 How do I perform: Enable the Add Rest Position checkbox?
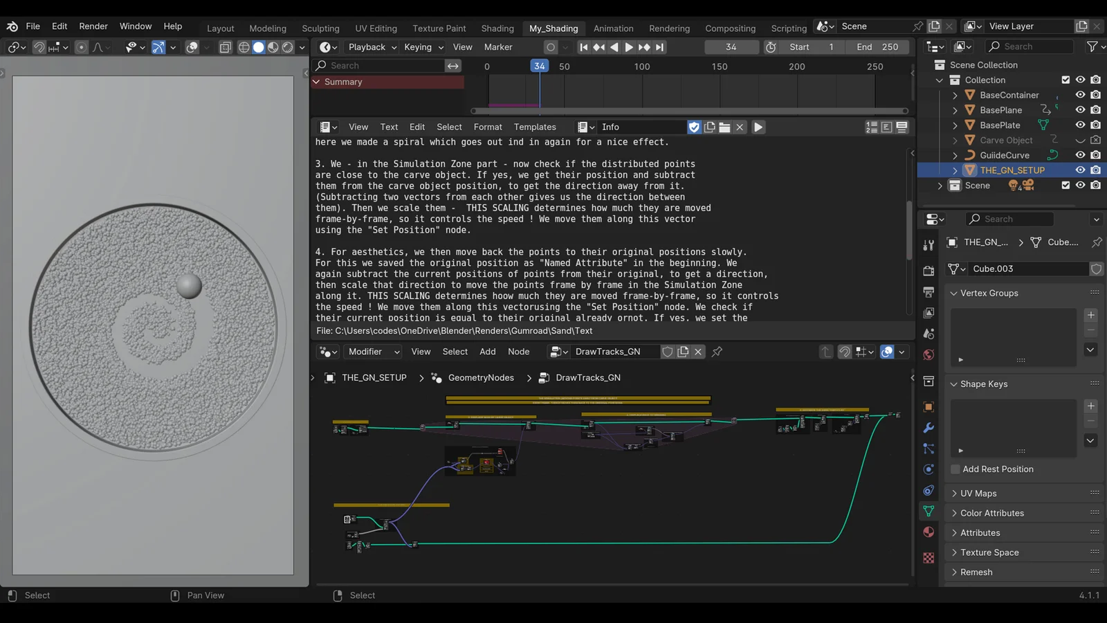pyautogui.click(x=955, y=469)
